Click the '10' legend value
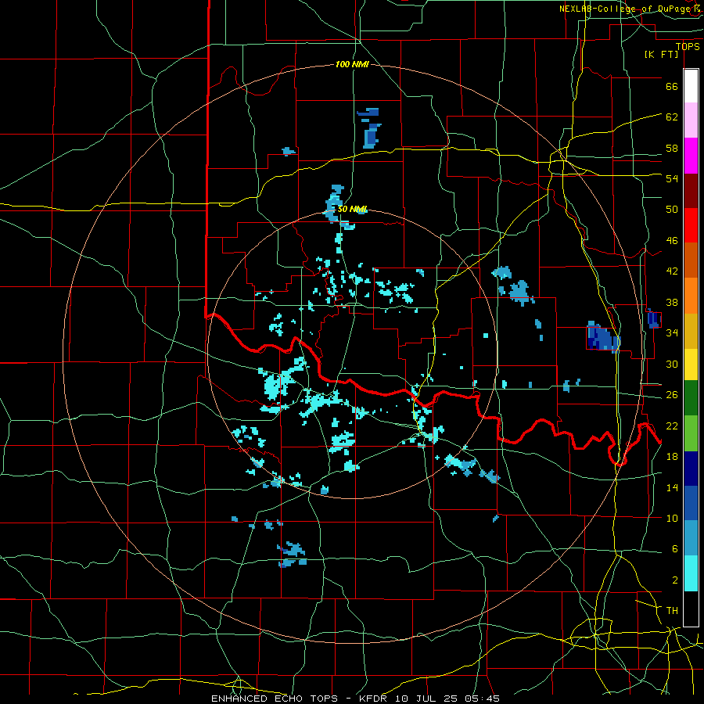Screen dimensions: 704x704 pyautogui.click(x=672, y=519)
